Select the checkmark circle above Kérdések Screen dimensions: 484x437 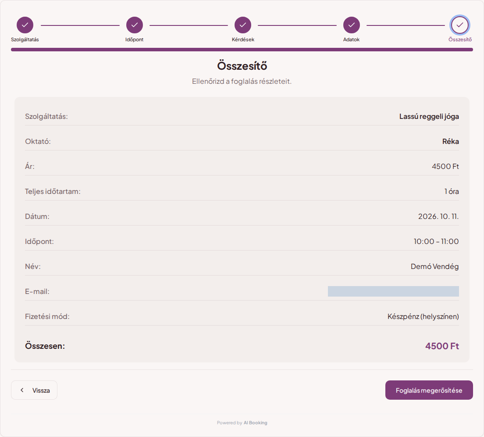pos(243,25)
